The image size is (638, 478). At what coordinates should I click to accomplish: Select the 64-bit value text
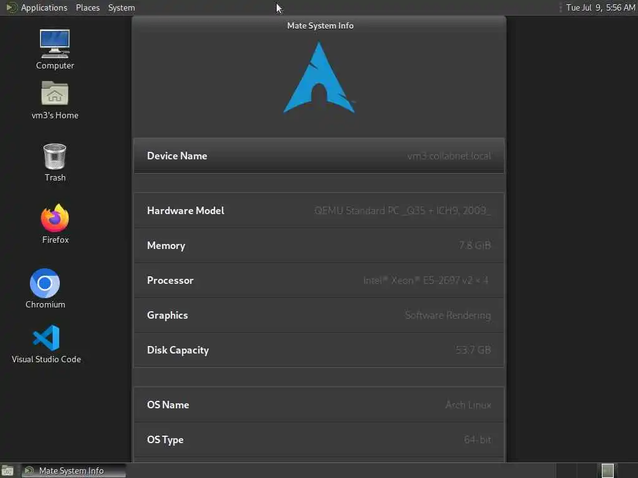click(477, 439)
